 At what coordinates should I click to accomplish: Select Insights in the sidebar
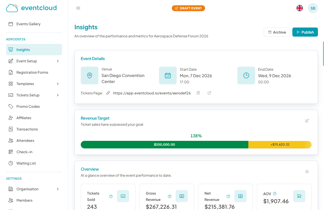tap(34, 50)
